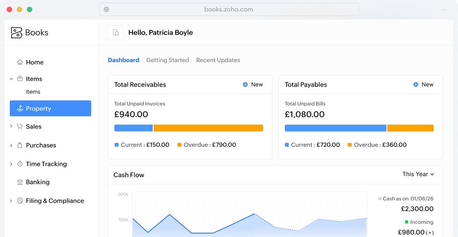The height and width of the screenshot is (237, 458).
Task: Click the Items basket icon
Action: [x=20, y=79]
